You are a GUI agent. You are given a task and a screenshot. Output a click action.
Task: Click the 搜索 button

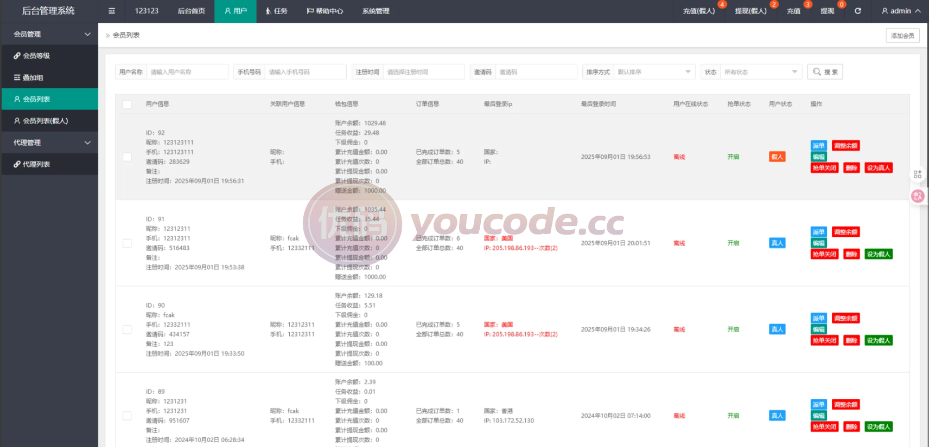(825, 72)
